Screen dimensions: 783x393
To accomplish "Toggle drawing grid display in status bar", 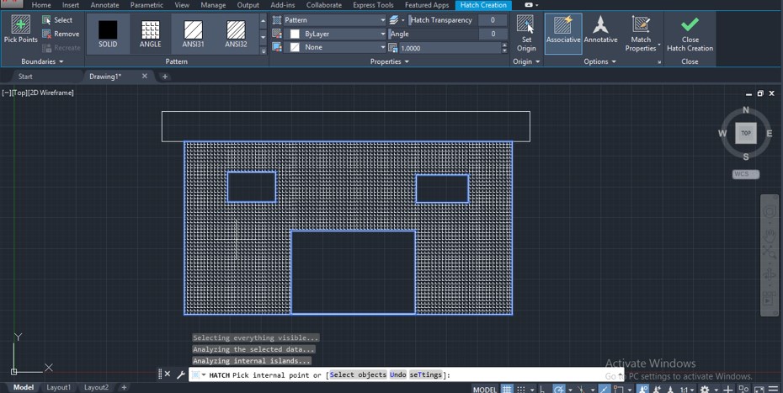I will (x=507, y=389).
